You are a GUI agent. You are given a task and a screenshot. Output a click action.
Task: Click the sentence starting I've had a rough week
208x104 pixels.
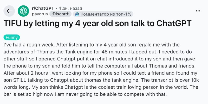click(x=29, y=45)
